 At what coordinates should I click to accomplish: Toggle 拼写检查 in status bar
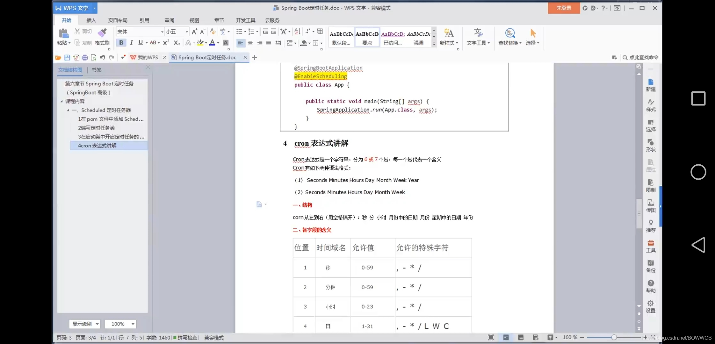[x=185, y=338]
